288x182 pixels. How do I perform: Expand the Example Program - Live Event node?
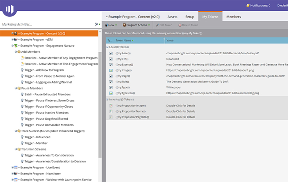click(x=12, y=167)
